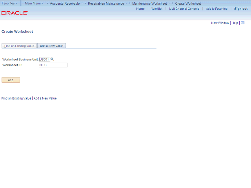This screenshot has height=188, width=251.
Task: Expand the Main Menu dropdown
Action: 34,3
